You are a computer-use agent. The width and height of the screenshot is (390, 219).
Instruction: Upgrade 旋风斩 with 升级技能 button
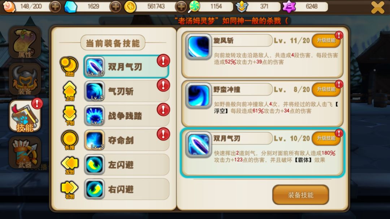click(326, 40)
